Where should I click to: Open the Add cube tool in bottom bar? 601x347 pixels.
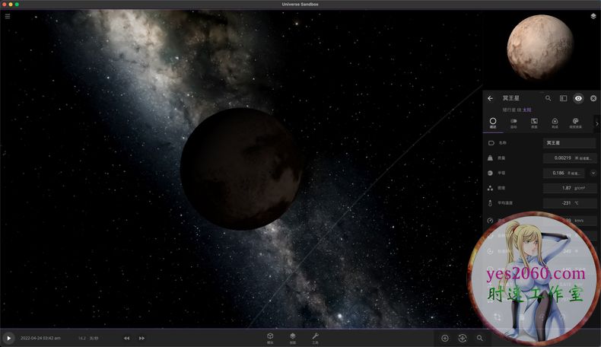click(270, 336)
